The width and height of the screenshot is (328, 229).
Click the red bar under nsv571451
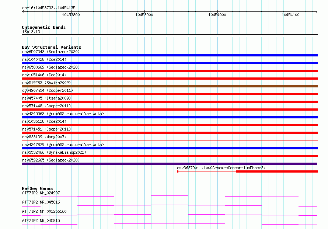pyautogui.click(x=170, y=133)
